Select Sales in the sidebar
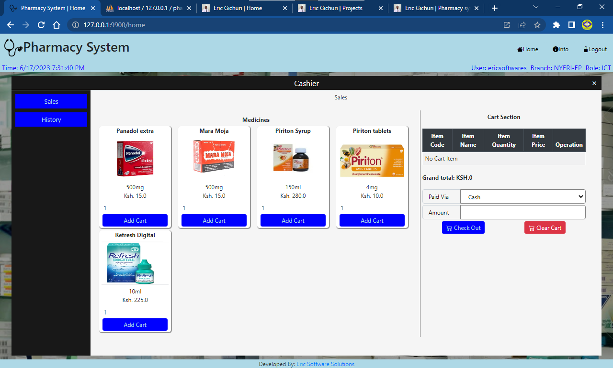The image size is (613, 368). tap(51, 101)
